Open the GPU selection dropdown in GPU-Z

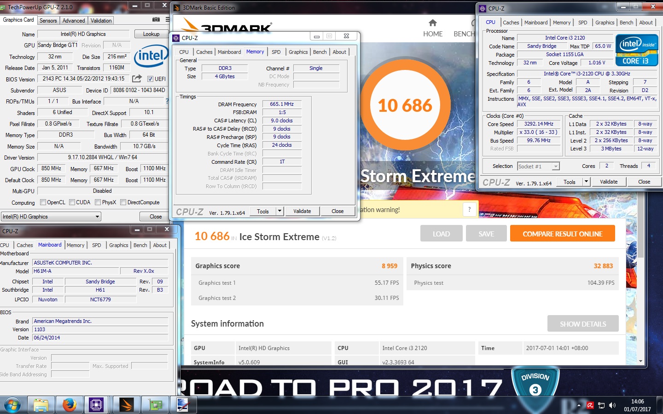pos(51,216)
